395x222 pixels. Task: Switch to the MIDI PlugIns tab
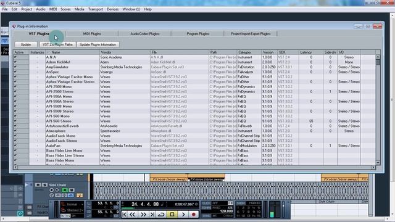point(92,34)
